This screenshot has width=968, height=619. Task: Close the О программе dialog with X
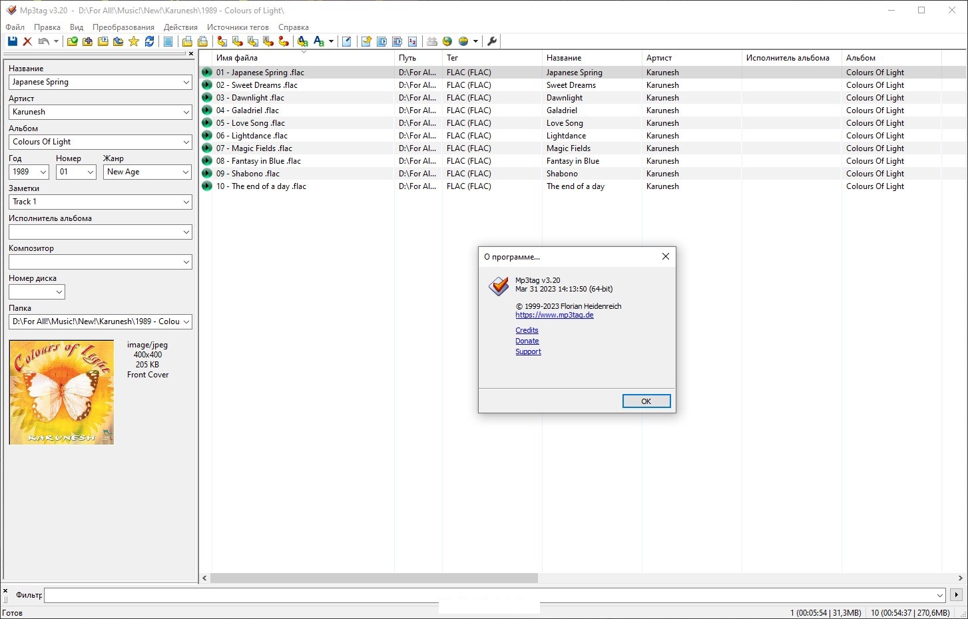pyautogui.click(x=665, y=256)
